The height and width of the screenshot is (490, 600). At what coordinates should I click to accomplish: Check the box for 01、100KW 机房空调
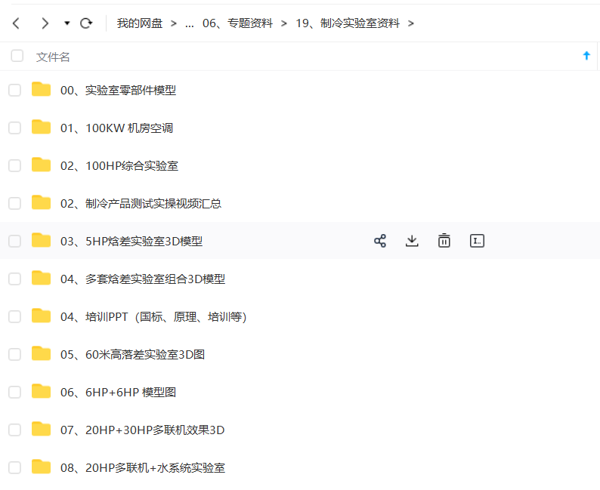(14, 128)
